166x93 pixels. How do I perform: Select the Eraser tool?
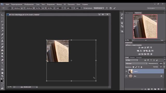[2, 47]
